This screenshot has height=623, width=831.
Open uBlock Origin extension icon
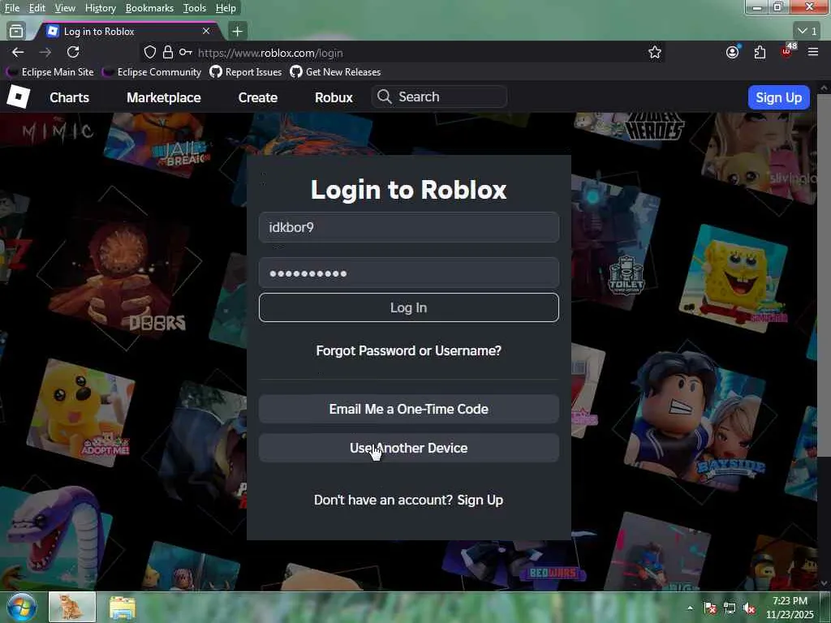tap(787, 51)
